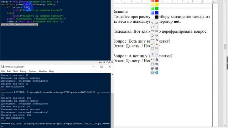Click shell line 'Извините вы слишком низкая'
The width and height of the screenshot is (228, 128).
coord(20,101)
